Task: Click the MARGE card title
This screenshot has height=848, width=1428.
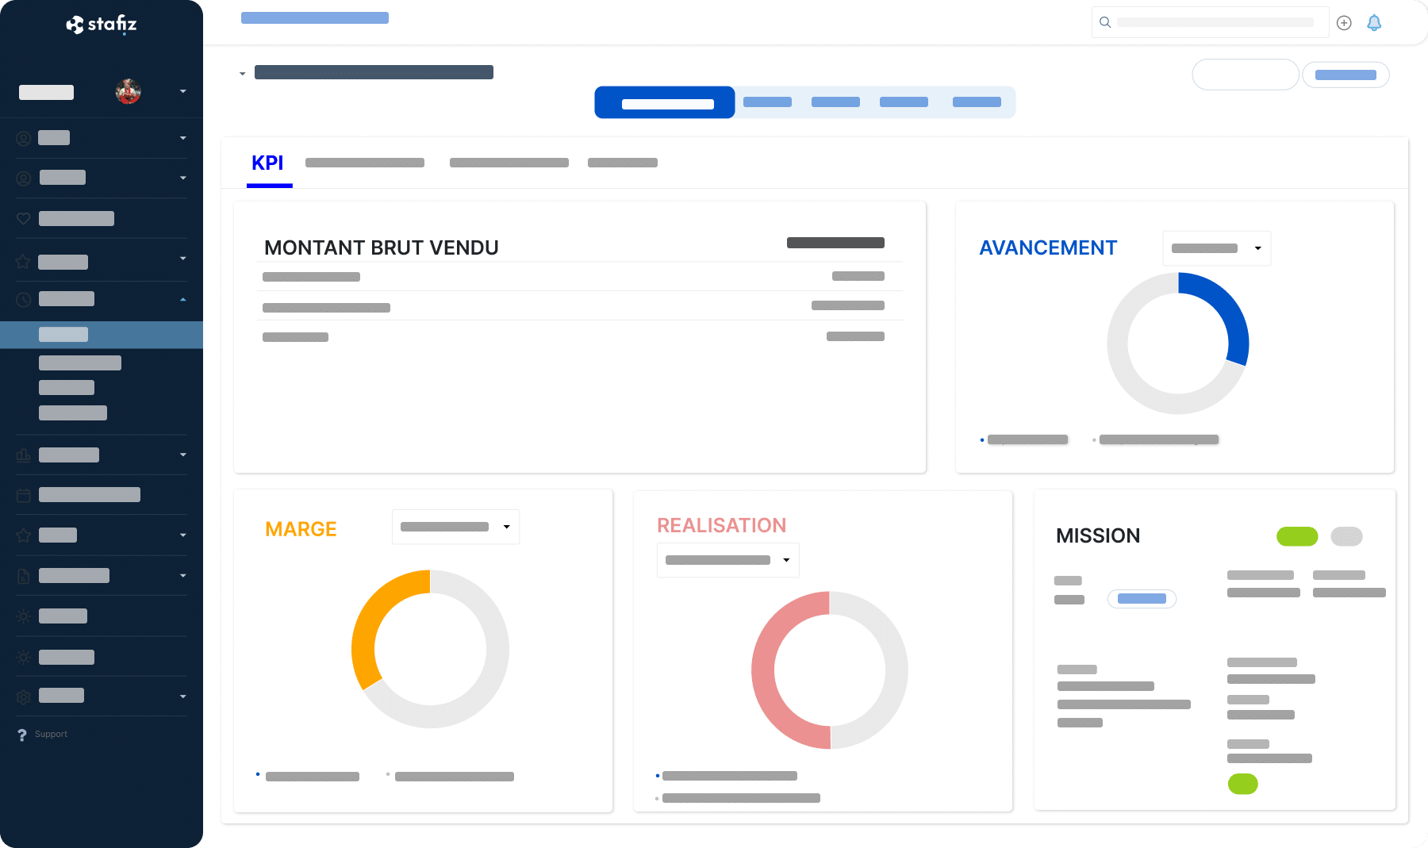Action: [301, 529]
